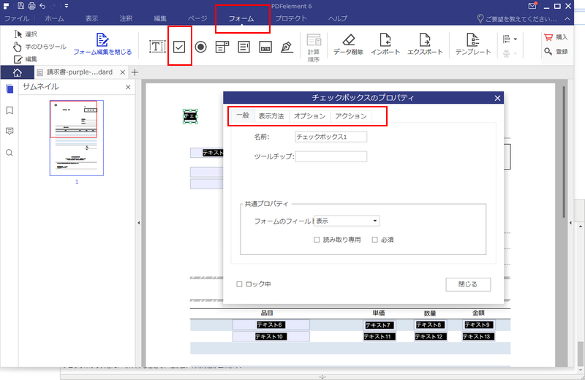Viewport: 585px width, 380px height.
Task: Go to the Home screen tab icon
Action: (x=17, y=72)
